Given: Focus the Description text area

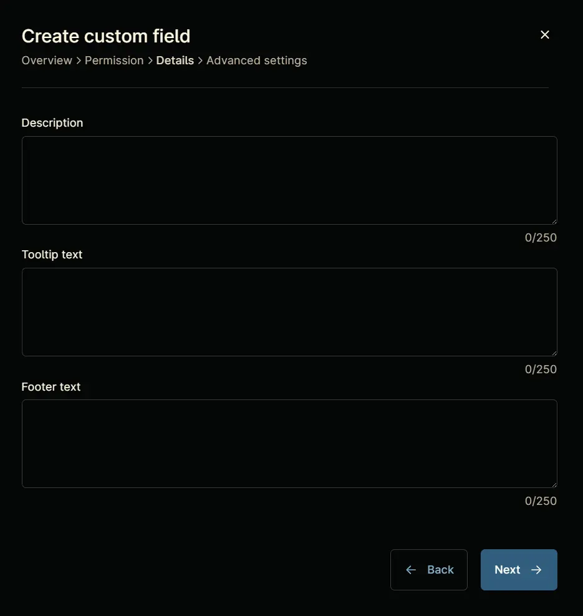Looking at the screenshot, I should pyautogui.click(x=289, y=180).
